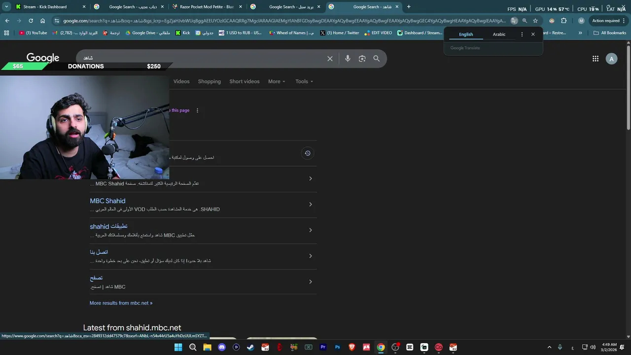Open اتصل بنا result link
Image resolution: width=631 pixels, height=355 pixels.
coord(99,252)
